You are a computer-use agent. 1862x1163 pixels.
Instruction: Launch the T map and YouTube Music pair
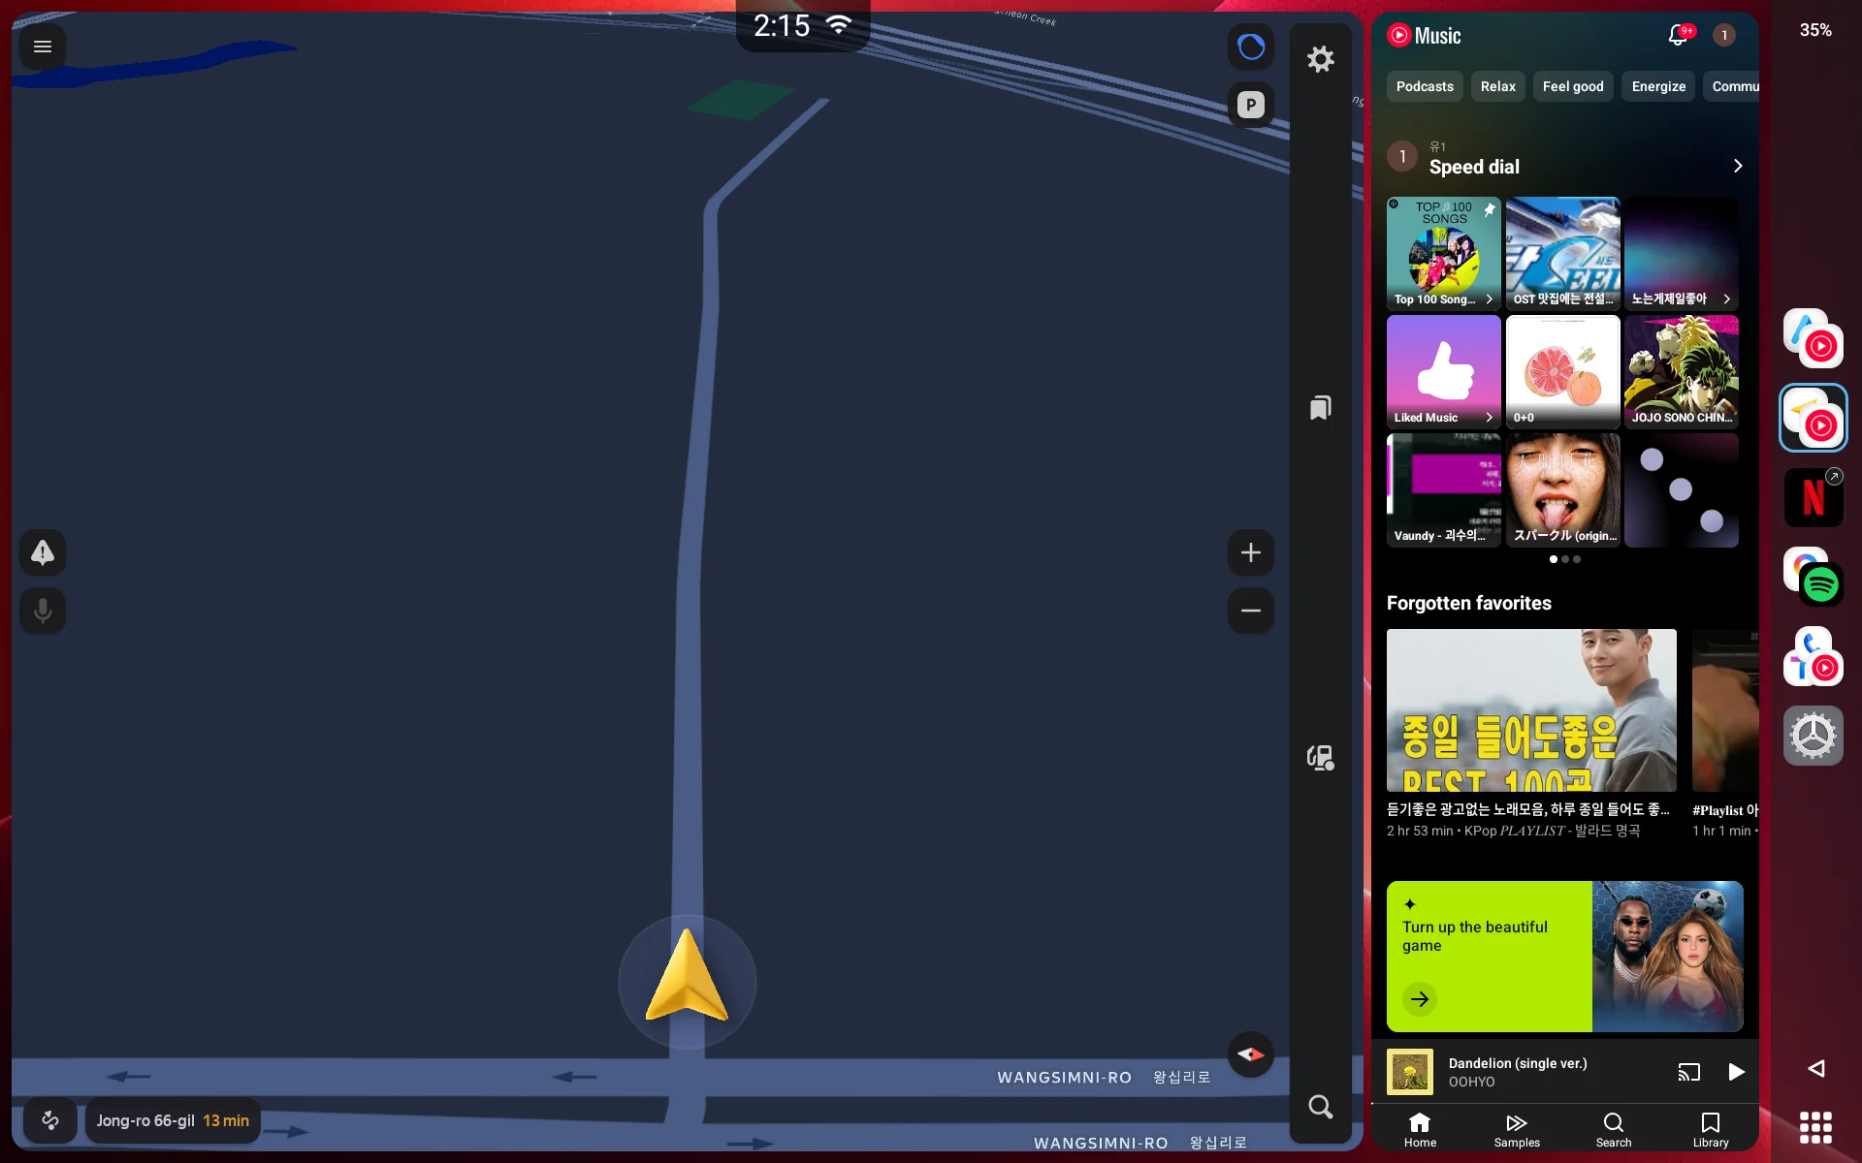1814,656
